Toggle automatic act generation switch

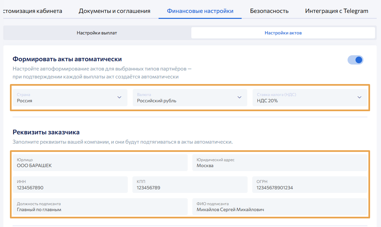point(355,60)
